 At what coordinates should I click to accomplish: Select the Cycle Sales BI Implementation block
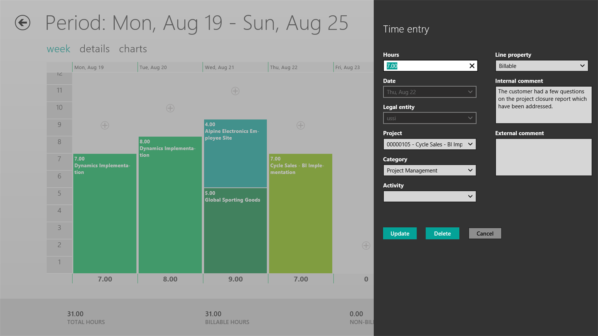coord(301,214)
